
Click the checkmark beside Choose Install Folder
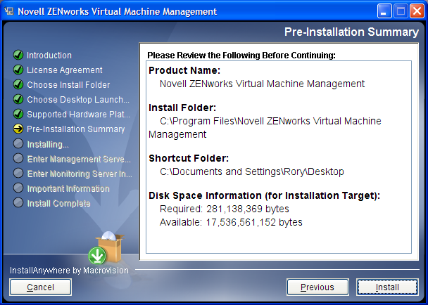pos(18,84)
